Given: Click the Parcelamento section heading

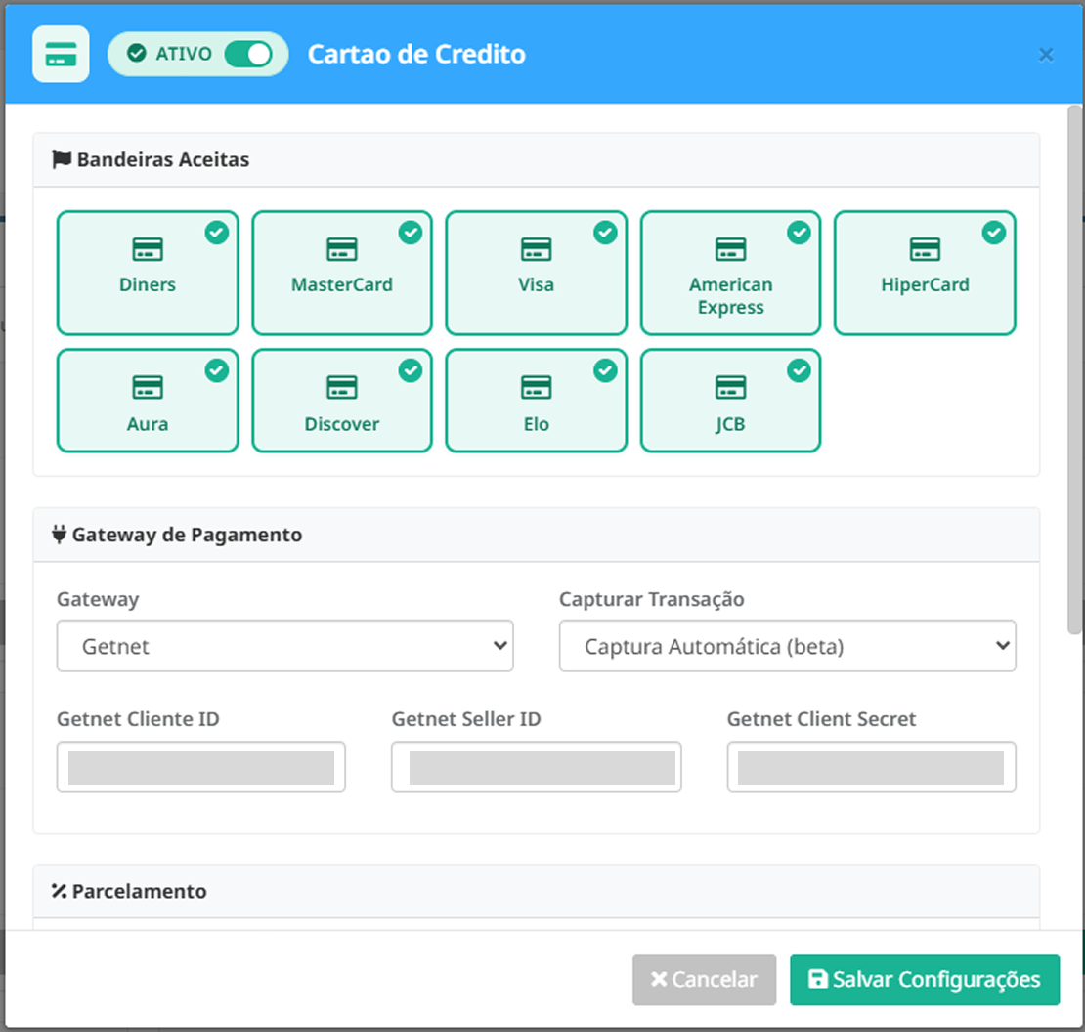Looking at the screenshot, I should coord(139,891).
